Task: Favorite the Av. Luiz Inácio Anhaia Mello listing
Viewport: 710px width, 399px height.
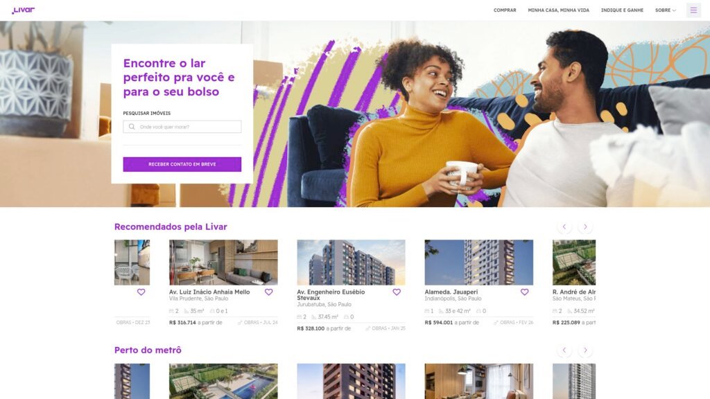Action: [x=269, y=292]
